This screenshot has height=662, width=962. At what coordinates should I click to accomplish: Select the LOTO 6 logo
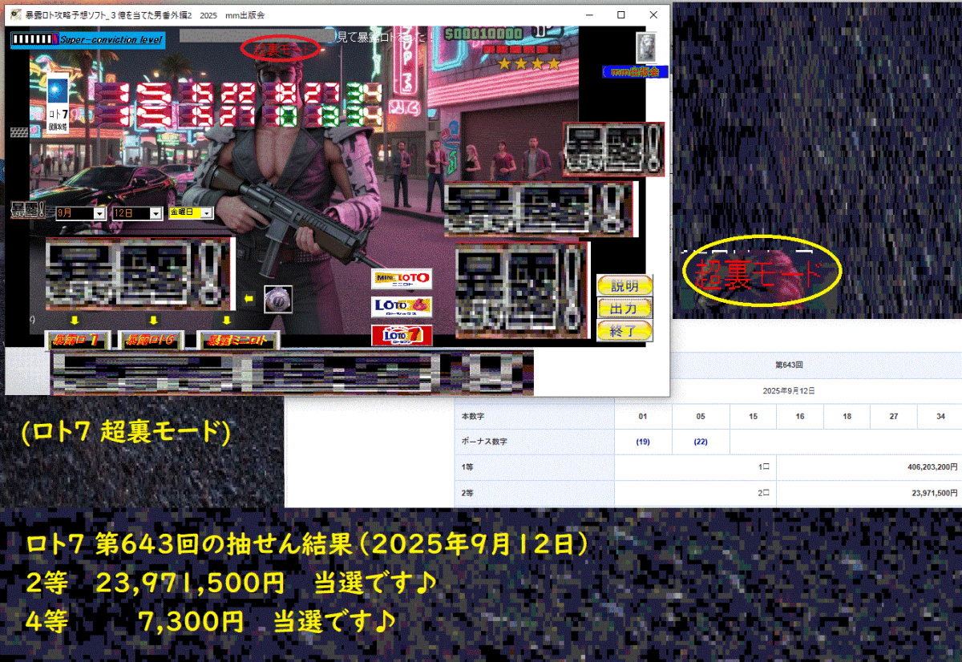click(402, 307)
